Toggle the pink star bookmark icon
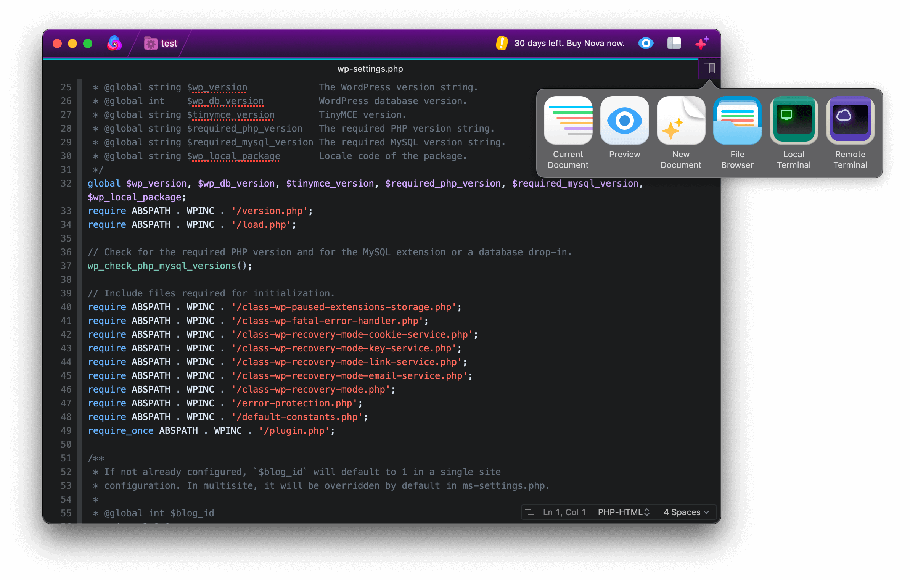Image resolution: width=910 pixels, height=580 pixels. click(x=702, y=43)
